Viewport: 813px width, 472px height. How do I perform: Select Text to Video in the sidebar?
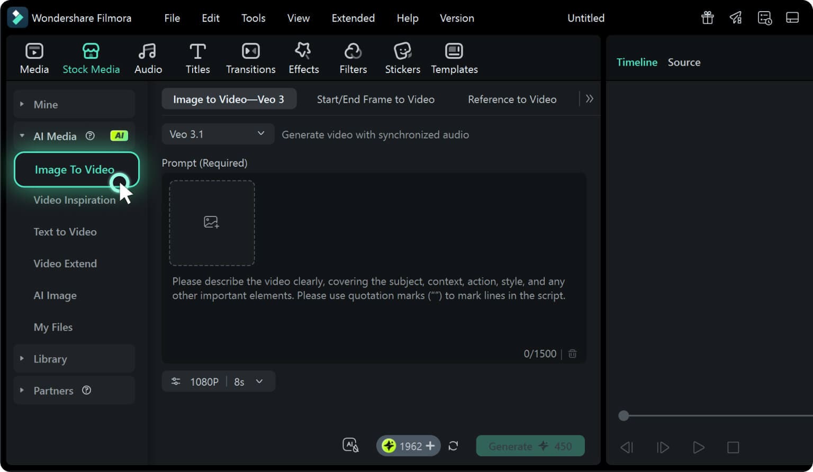point(65,232)
